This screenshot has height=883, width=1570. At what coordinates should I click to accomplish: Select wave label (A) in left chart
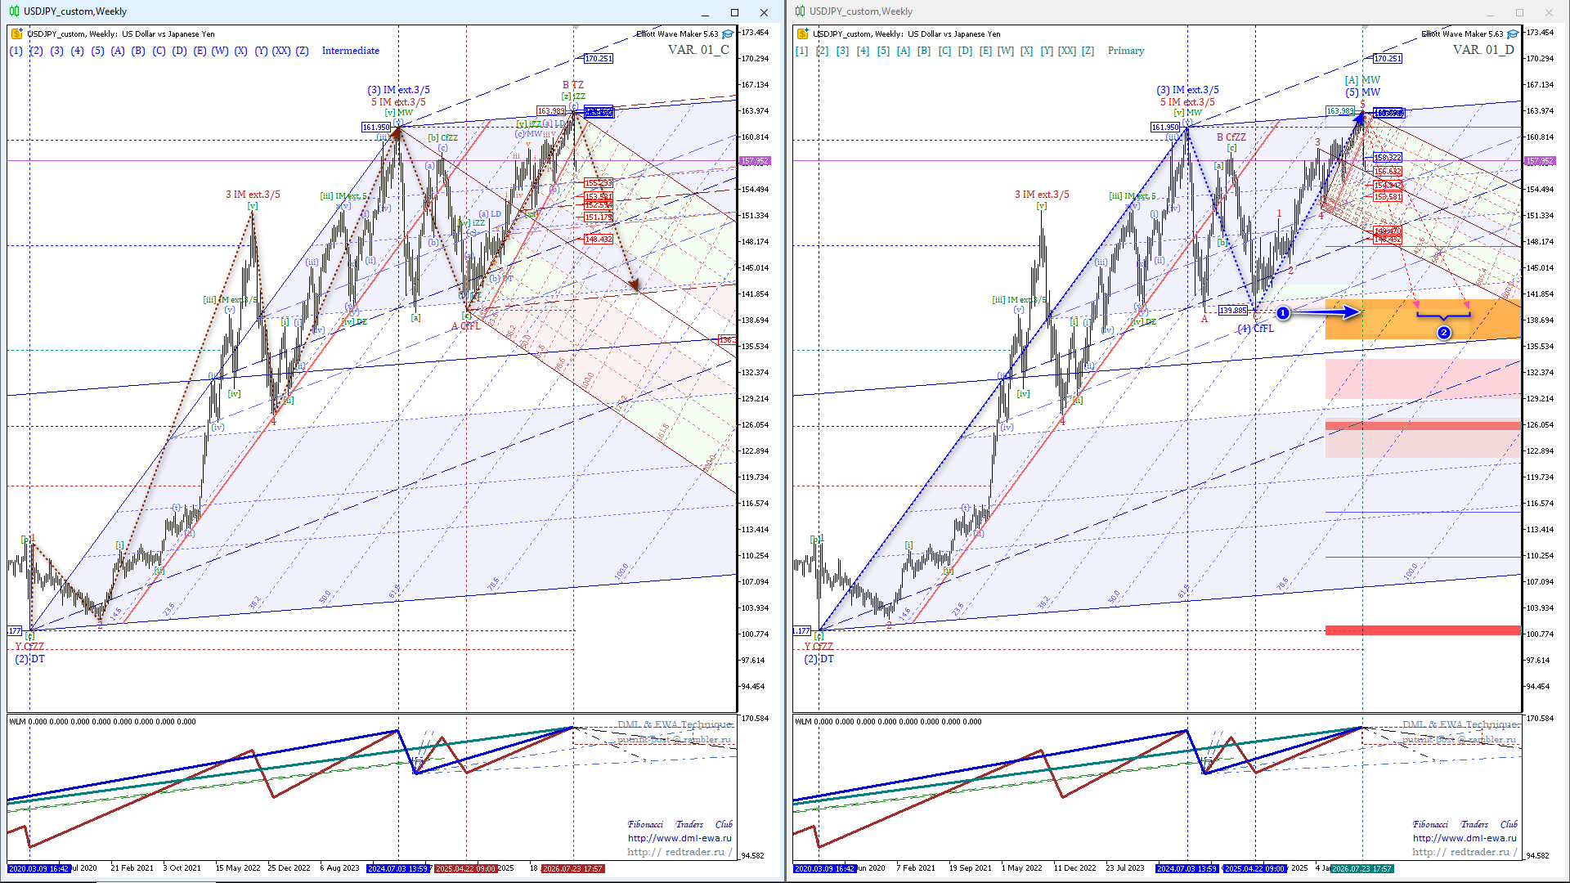point(118,51)
